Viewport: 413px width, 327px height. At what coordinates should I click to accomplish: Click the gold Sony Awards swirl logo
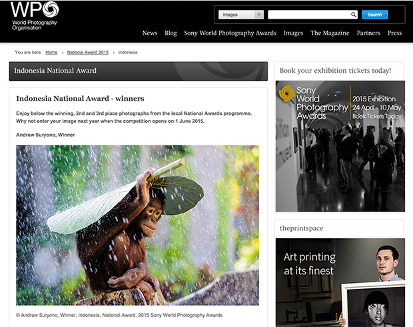[286, 93]
